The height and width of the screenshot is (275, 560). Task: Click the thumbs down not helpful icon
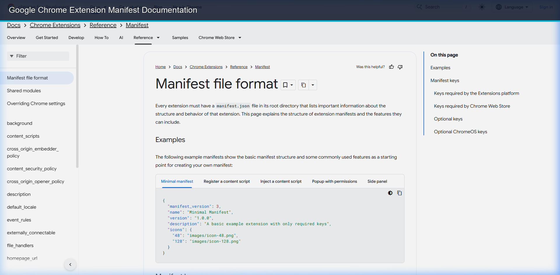pyautogui.click(x=400, y=67)
